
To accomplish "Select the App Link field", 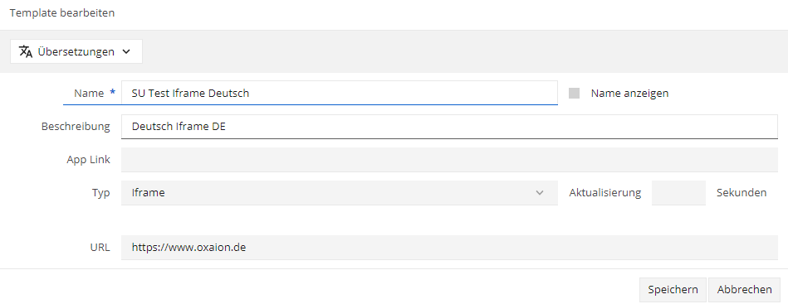I will 449,160.
